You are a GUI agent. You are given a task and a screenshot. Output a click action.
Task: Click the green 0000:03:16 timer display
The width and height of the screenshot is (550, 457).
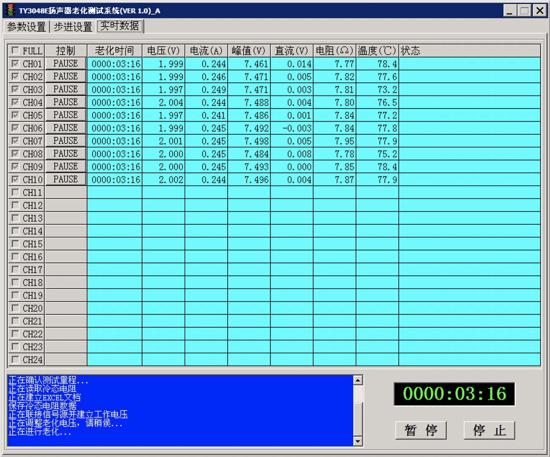point(454,394)
